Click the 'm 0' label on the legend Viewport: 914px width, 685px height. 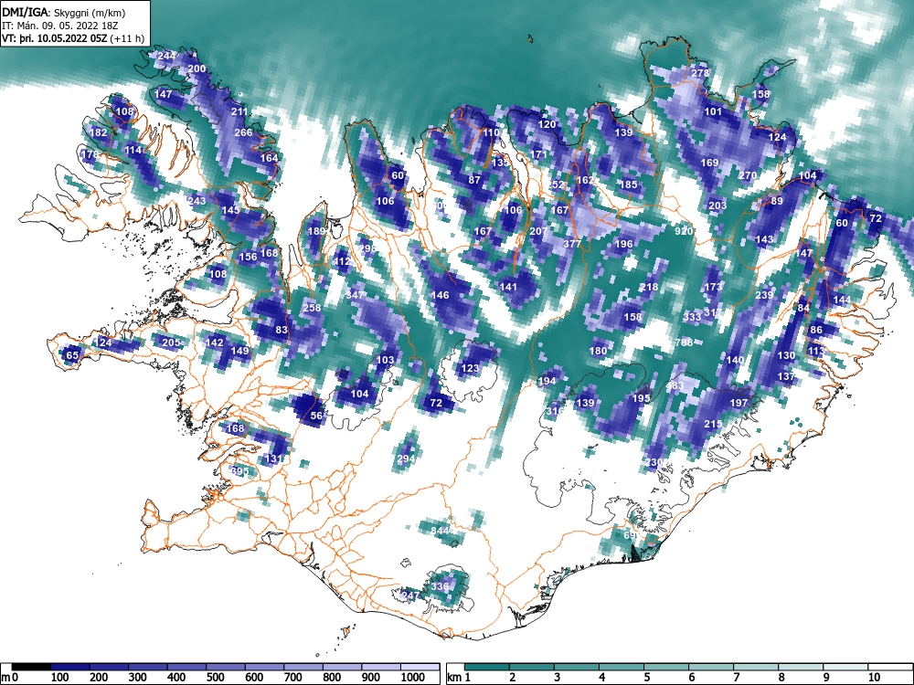(x=10, y=678)
